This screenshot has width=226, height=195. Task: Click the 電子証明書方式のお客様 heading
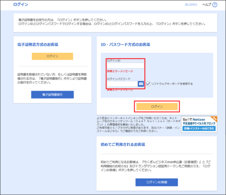38,45
